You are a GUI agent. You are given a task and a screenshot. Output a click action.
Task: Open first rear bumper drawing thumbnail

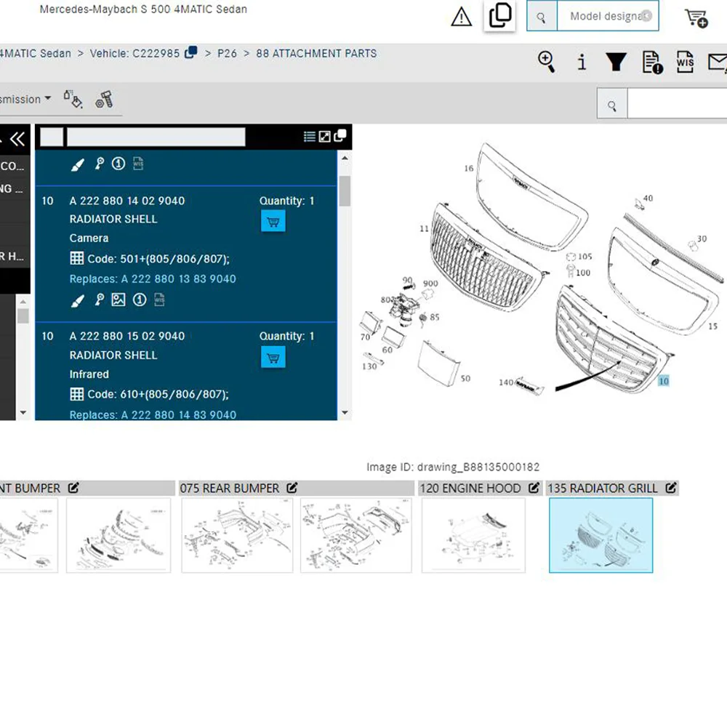(237, 536)
